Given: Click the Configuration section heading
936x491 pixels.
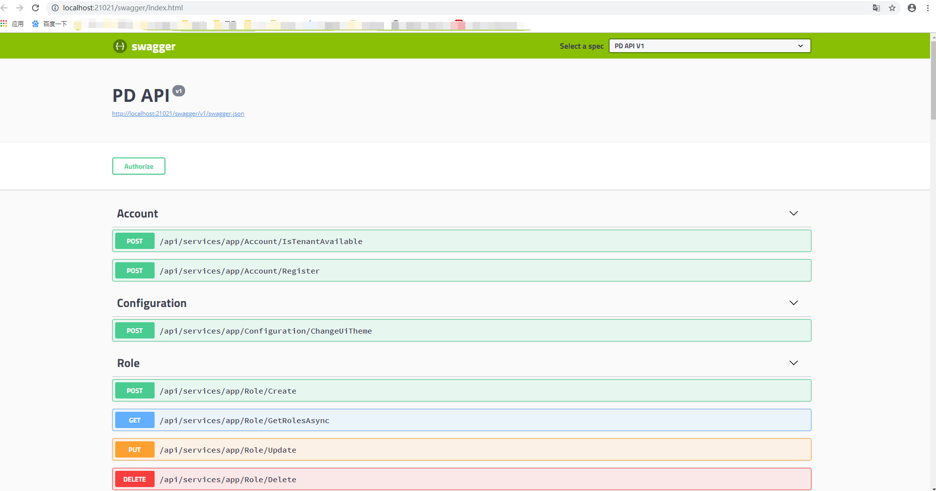Looking at the screenshot, I should (152, 303).
